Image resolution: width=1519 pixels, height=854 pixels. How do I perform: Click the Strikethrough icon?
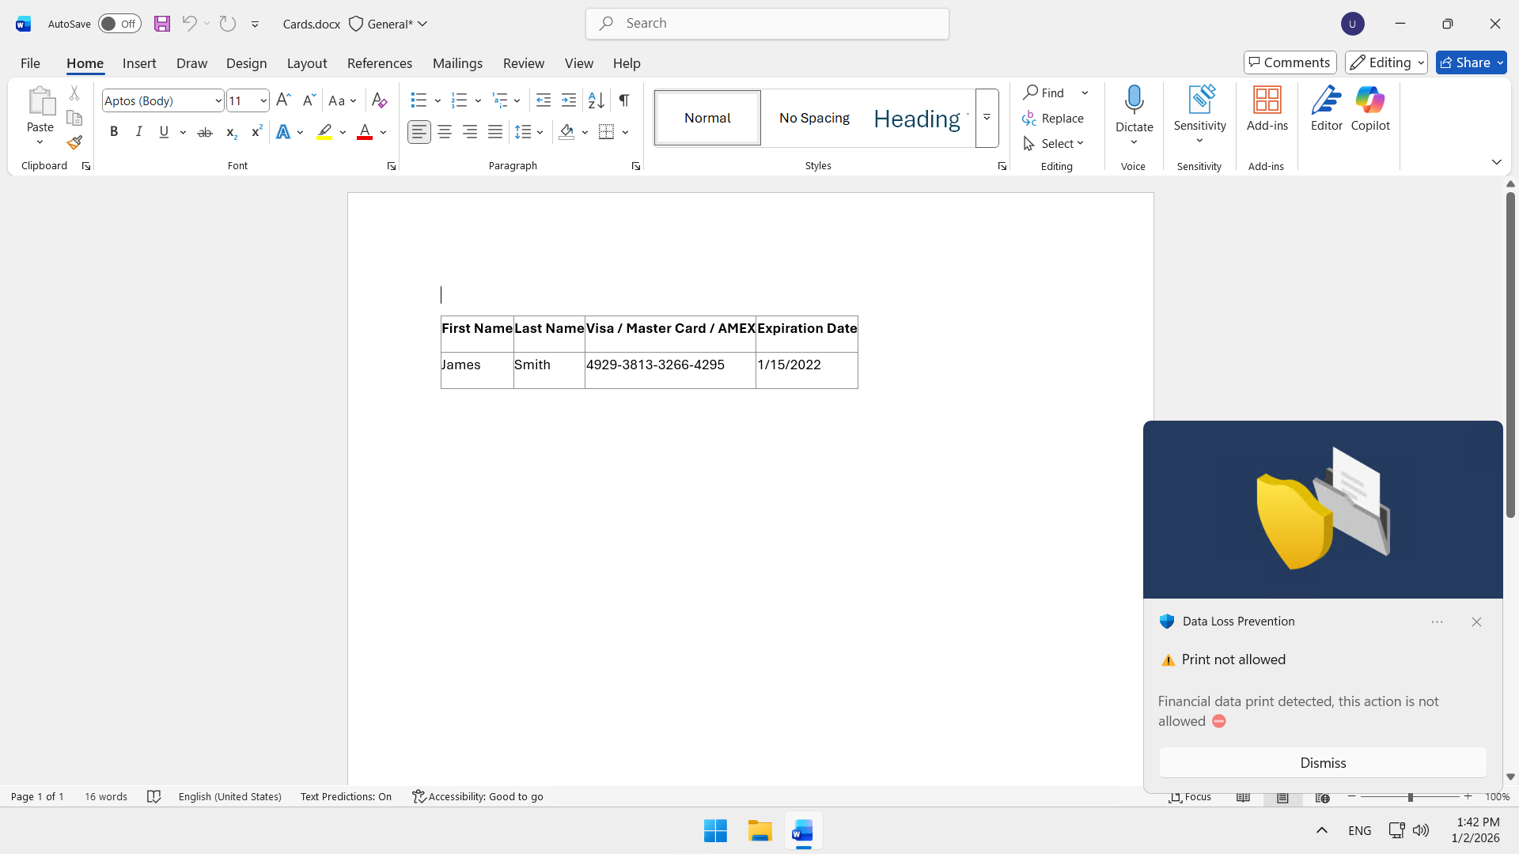(x=205, y=132)
